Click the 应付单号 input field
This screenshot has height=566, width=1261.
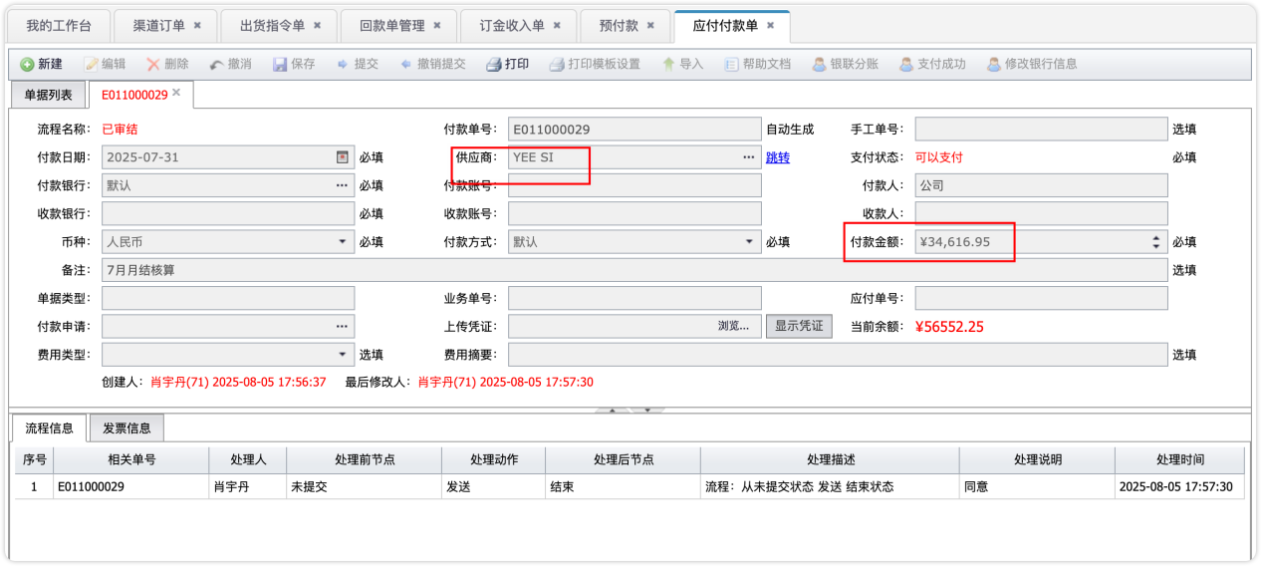point(1042,298)
